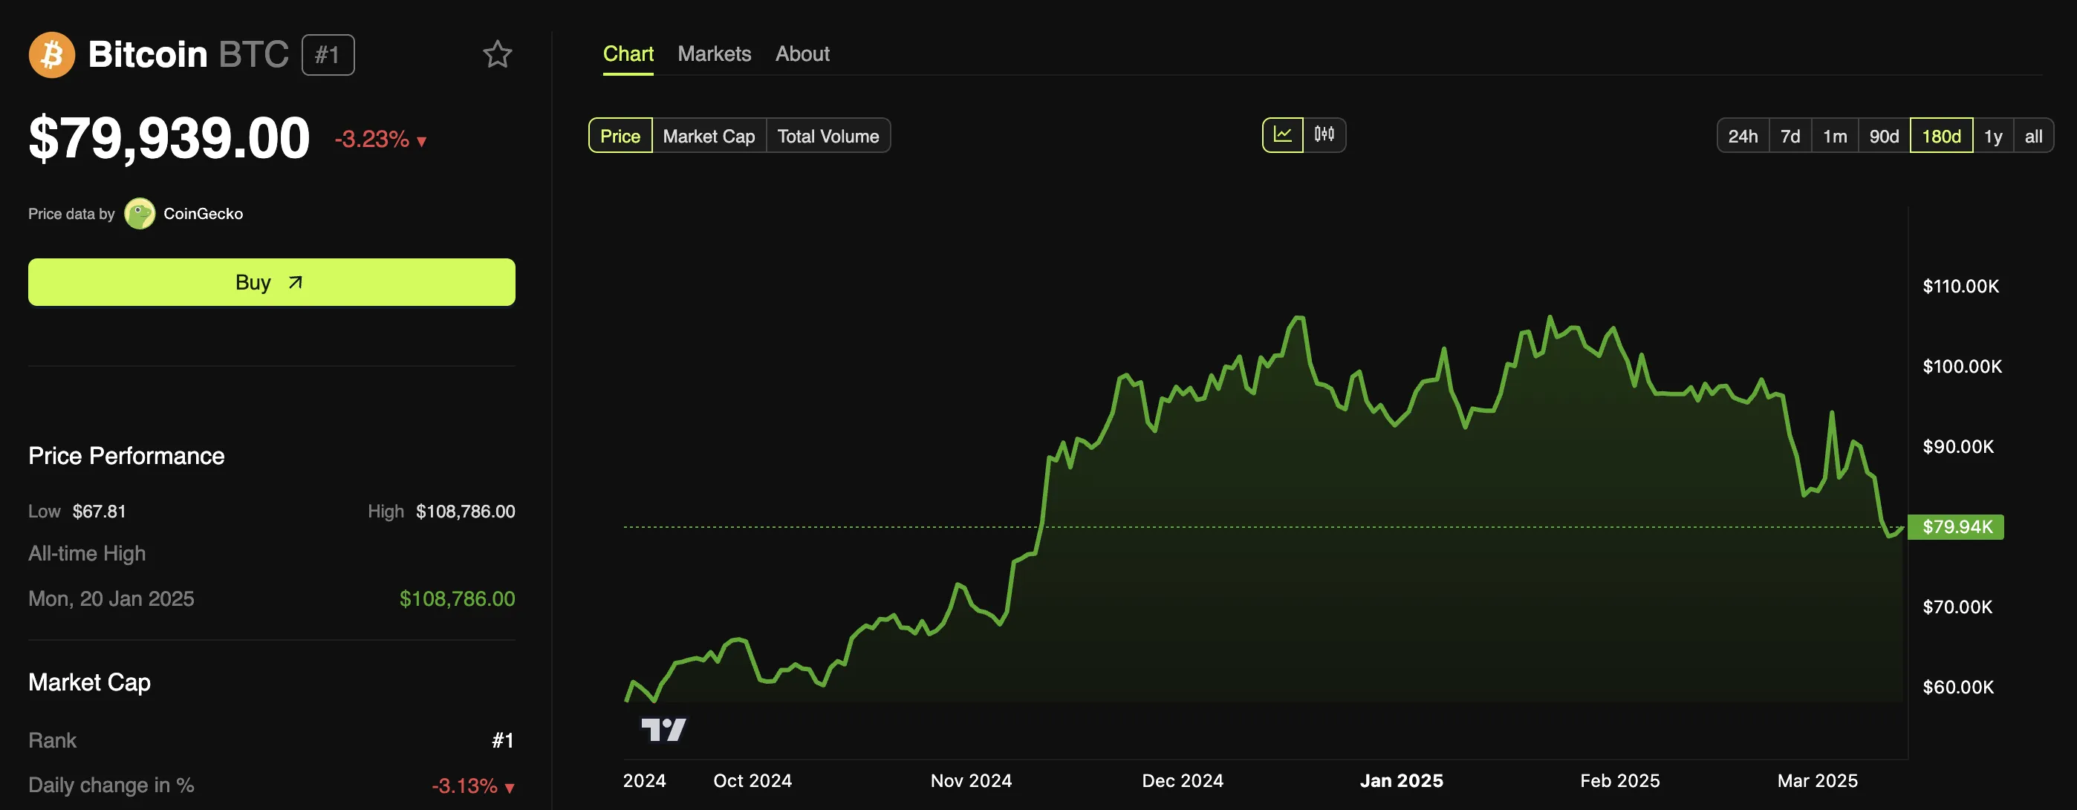Open the Markets tab
Screen dimensions: 2077x810
(714, 54)
